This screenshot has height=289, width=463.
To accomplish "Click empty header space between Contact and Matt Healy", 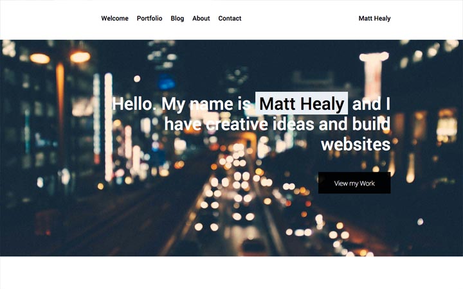I will pyautogui.click(x=300, y=18).
